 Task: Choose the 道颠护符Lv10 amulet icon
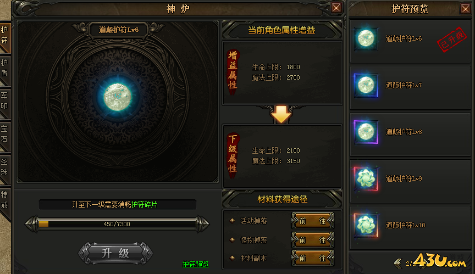pos(366,225)
